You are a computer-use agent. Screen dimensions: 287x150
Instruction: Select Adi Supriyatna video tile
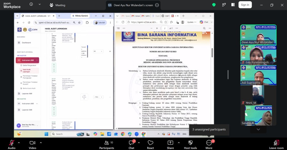point(258,75)
